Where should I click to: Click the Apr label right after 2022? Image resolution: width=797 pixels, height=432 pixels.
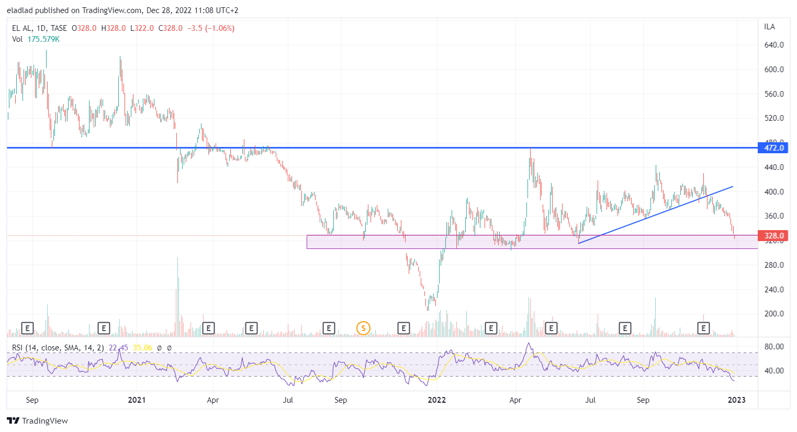pos(515,400)
